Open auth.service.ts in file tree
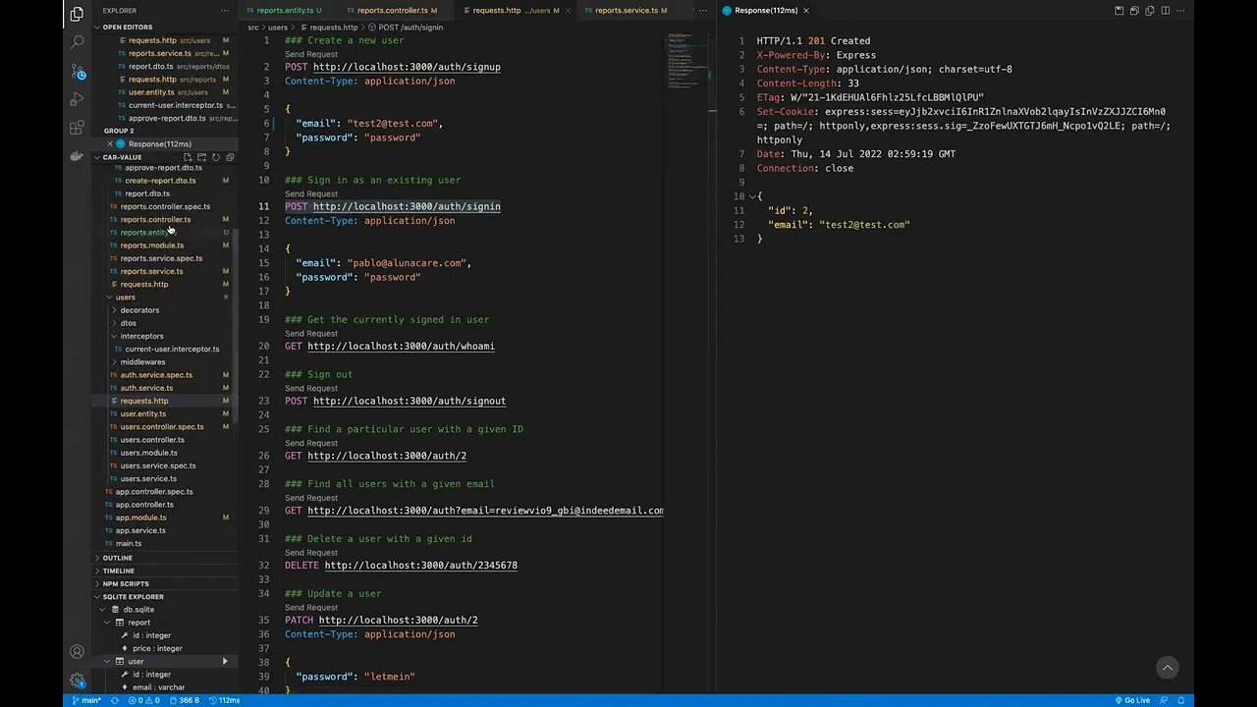Screen dimensions: 1257x707 [146, 388]
